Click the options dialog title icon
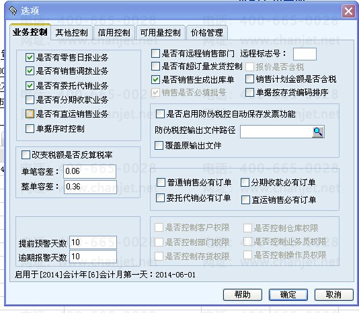The height and width of the screenshot is (313, 359). coord(13,11)
